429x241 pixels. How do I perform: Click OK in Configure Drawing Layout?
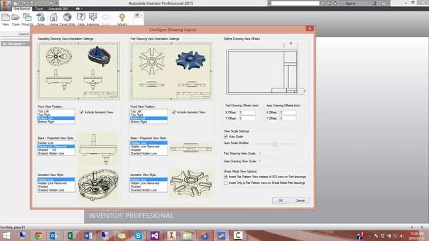coord(281,200)
